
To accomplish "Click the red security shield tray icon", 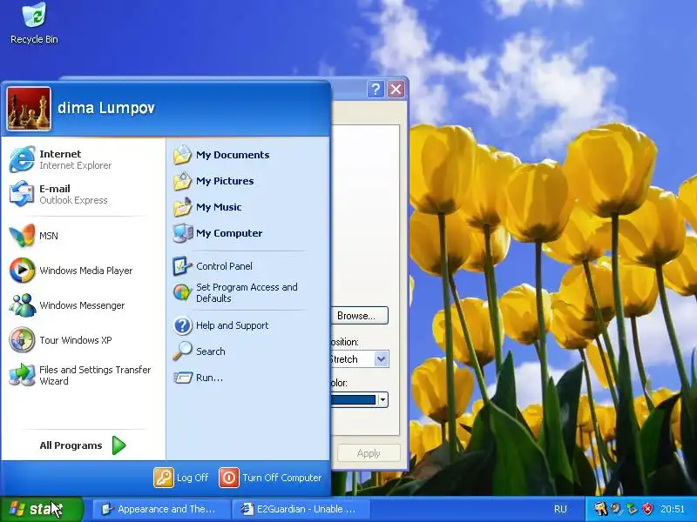I will coord(648,509).
